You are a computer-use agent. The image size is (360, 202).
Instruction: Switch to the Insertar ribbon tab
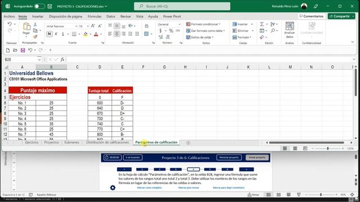pyautogui.click(x=38, y=16)
